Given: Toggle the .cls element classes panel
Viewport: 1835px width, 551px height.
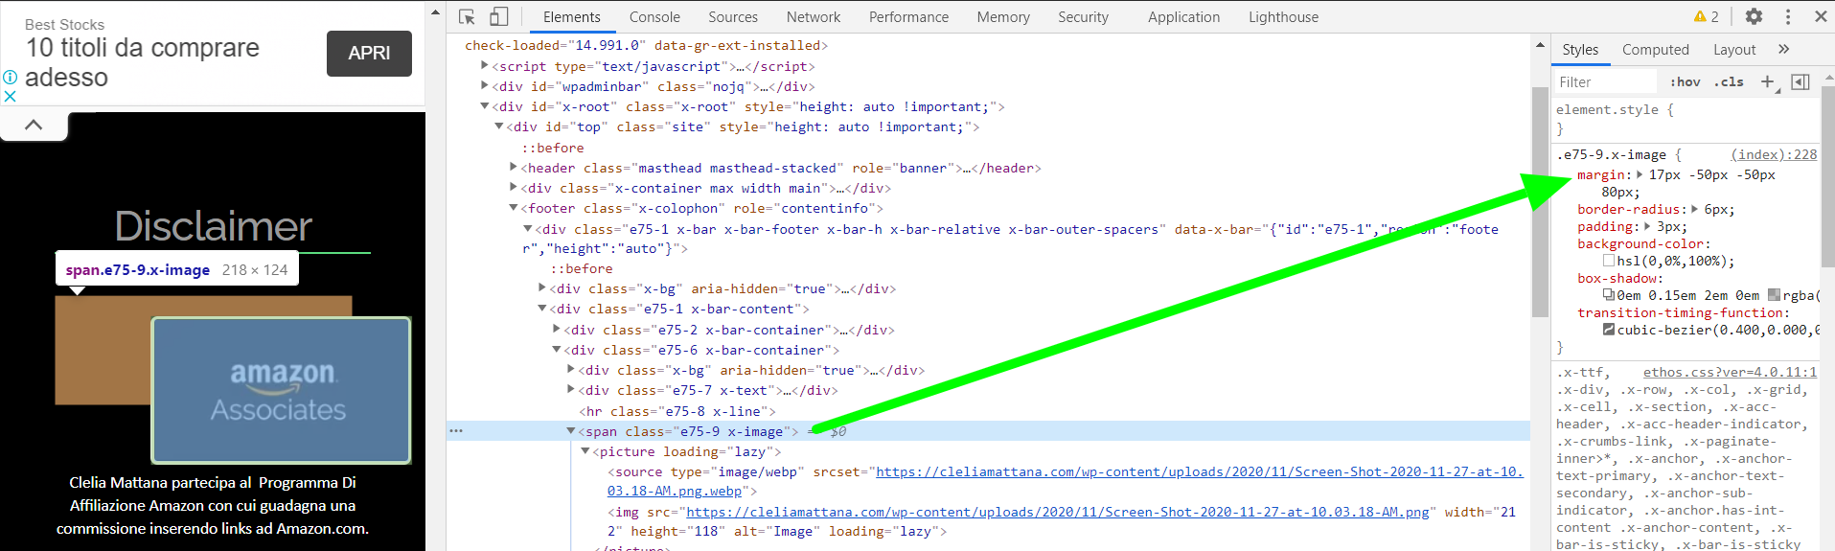Looking at the screenshot, I should click(x=1729, y=81).
